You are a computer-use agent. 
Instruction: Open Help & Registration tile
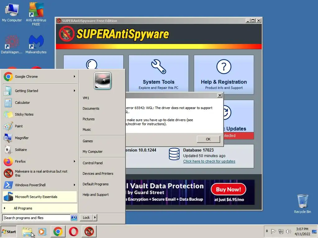point(224,74)
